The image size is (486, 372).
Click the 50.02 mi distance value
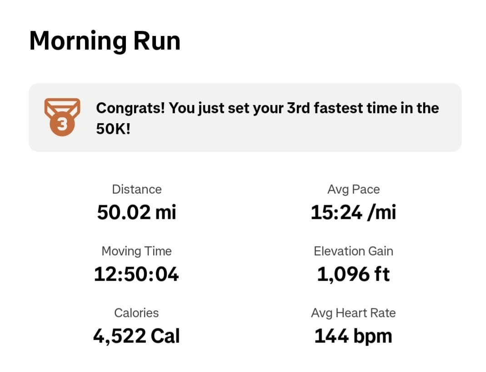136,213
